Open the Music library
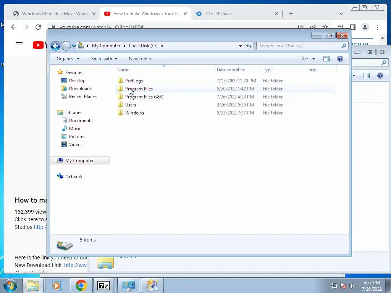The width and height of the screenshot is (391, 293). (x=75, y=128)
